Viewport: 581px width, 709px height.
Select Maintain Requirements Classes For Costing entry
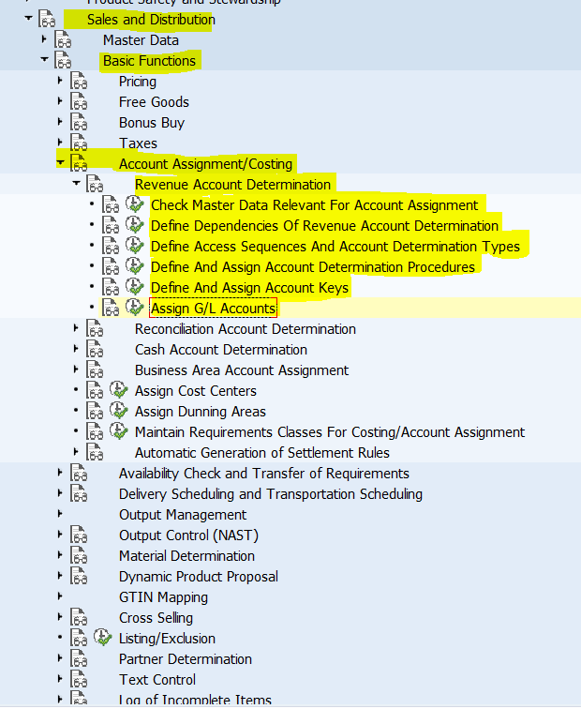[329, 432]
